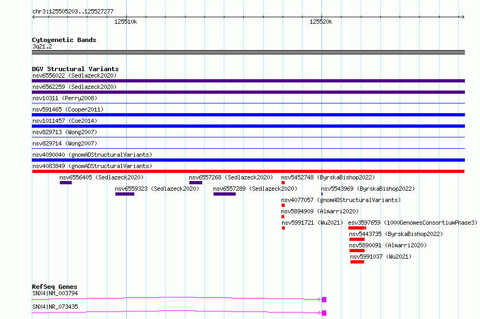Click the Cytogenetic Bands track title
This screenshot has width=480, height=319.
[x=64, y=40]
